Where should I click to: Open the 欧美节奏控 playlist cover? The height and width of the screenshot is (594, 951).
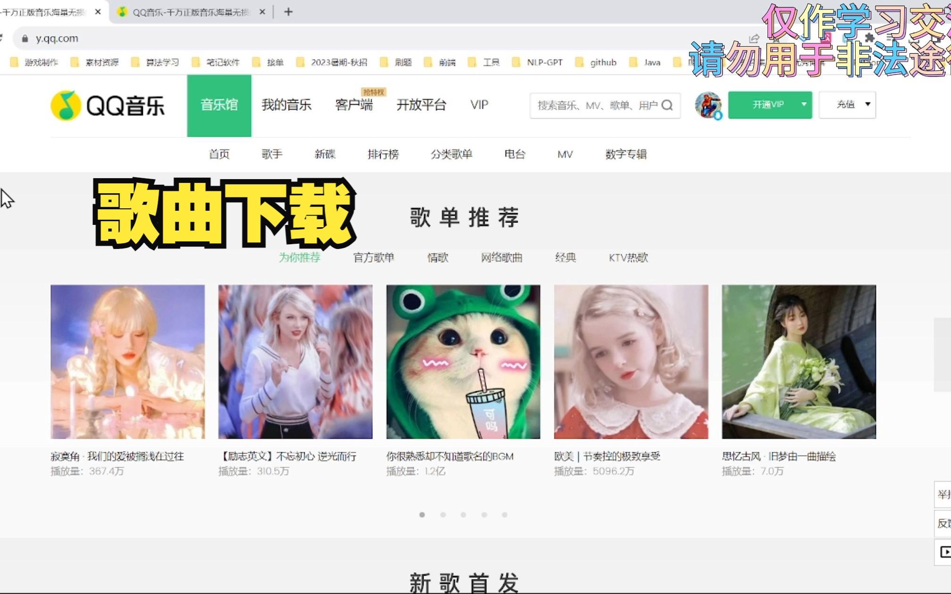pos(631,362)
